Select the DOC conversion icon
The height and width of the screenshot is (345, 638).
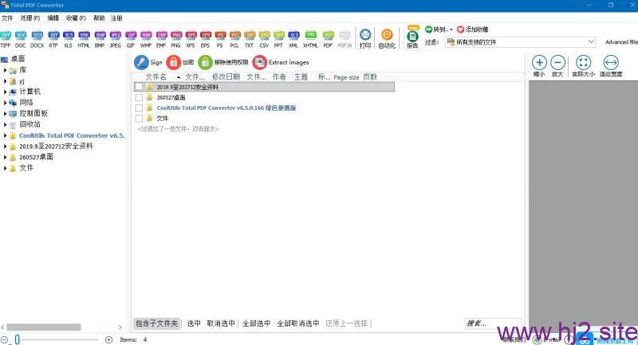click(x=21, y=39)
